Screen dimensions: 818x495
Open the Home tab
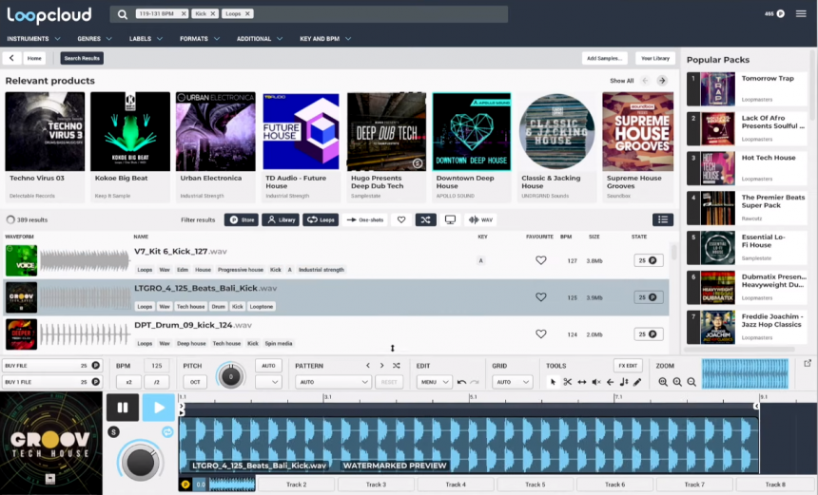coord(34,58)
